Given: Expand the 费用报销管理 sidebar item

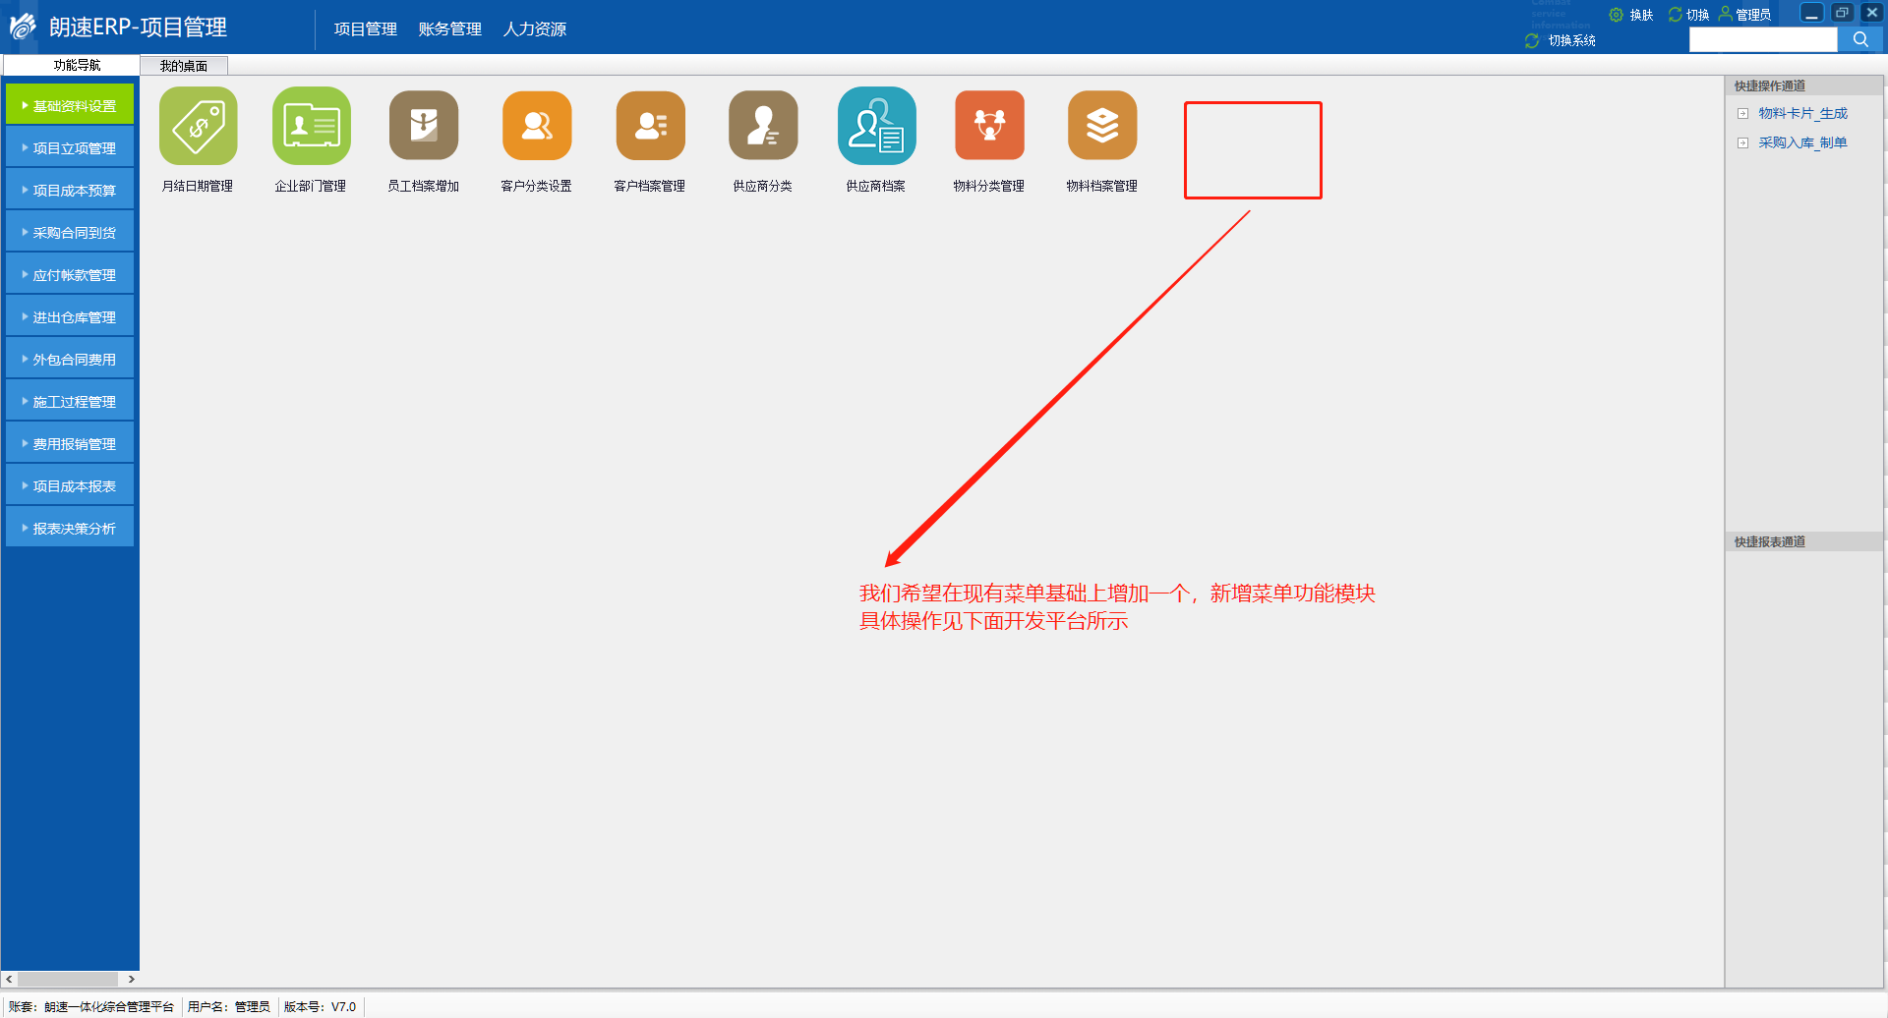Looking at the screenshot, I should pyautogui.click(x=70, y=444).
